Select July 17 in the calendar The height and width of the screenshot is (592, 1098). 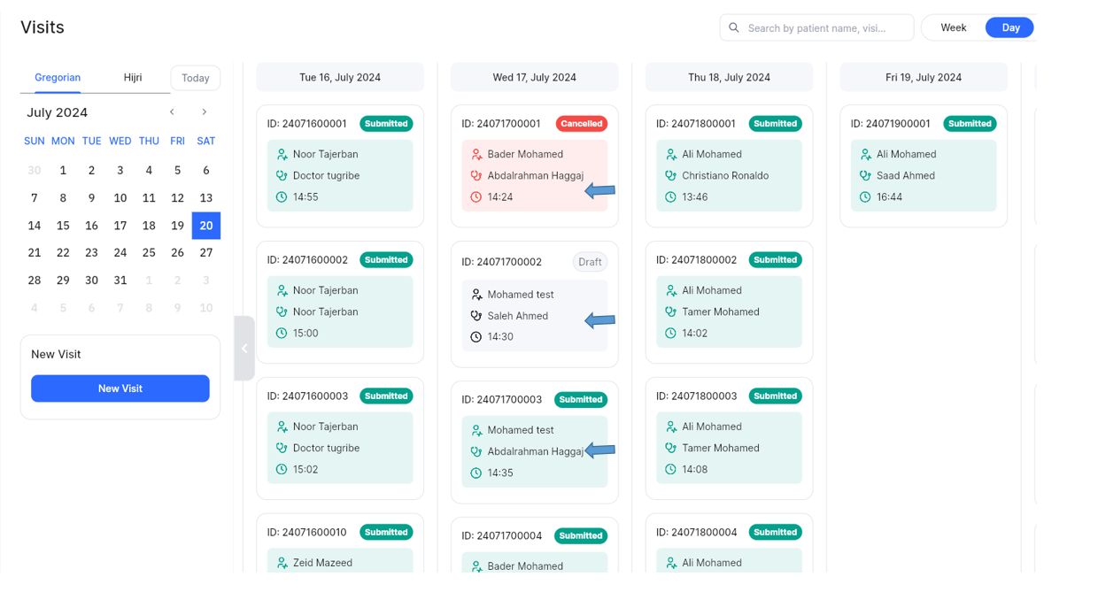click(120, 226)
